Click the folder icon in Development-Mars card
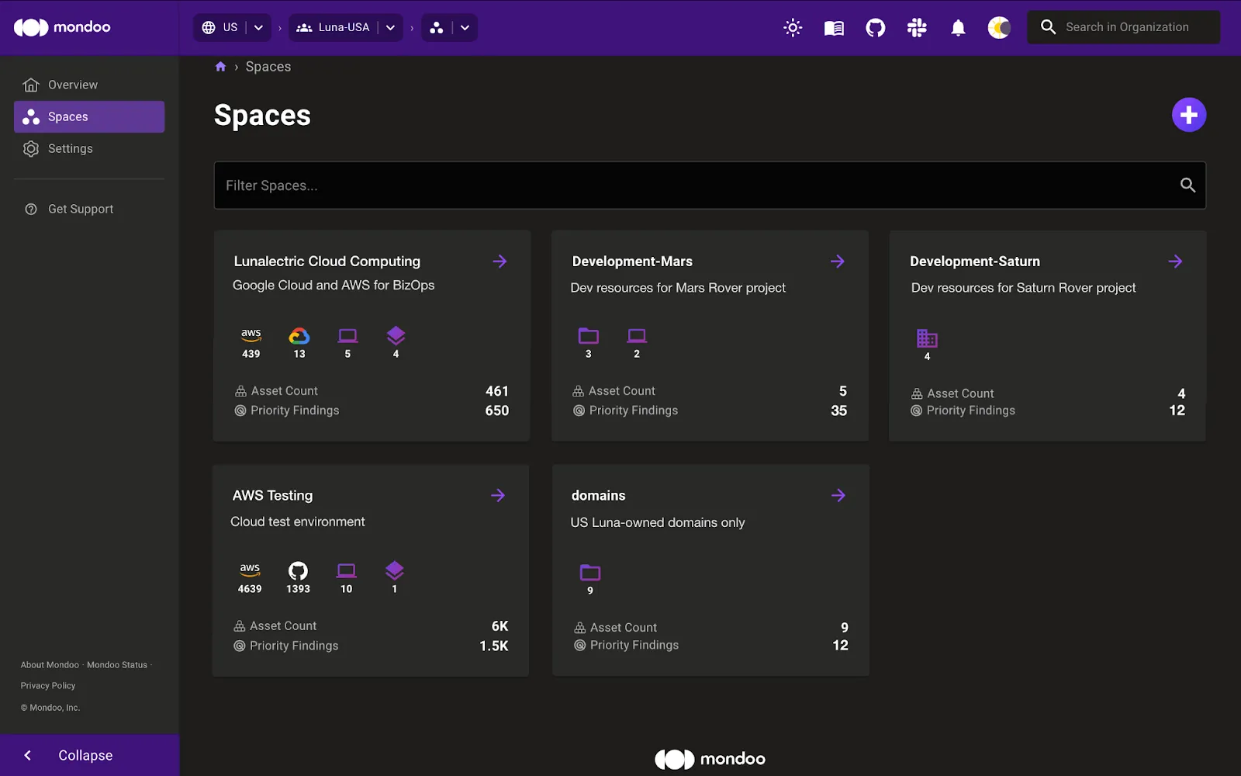The width and height of the screenshot is (1241, 776). coord(589,336)
